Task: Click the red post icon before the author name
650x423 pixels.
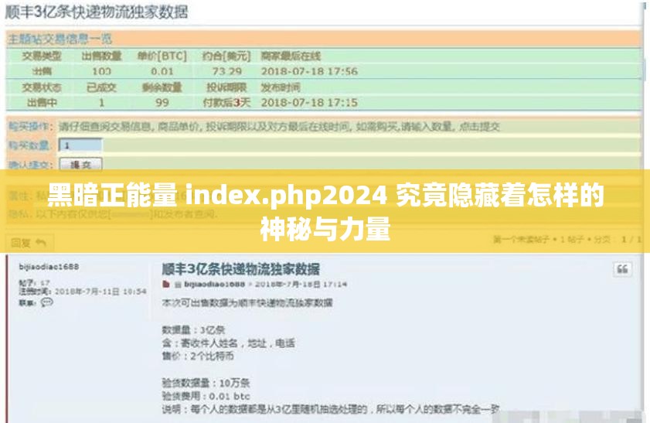Action: pyautogui.click(x=166, y=284)
